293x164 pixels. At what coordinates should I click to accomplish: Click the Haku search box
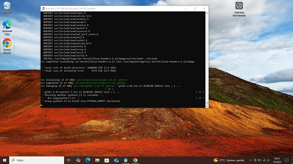tap(37, 160)
